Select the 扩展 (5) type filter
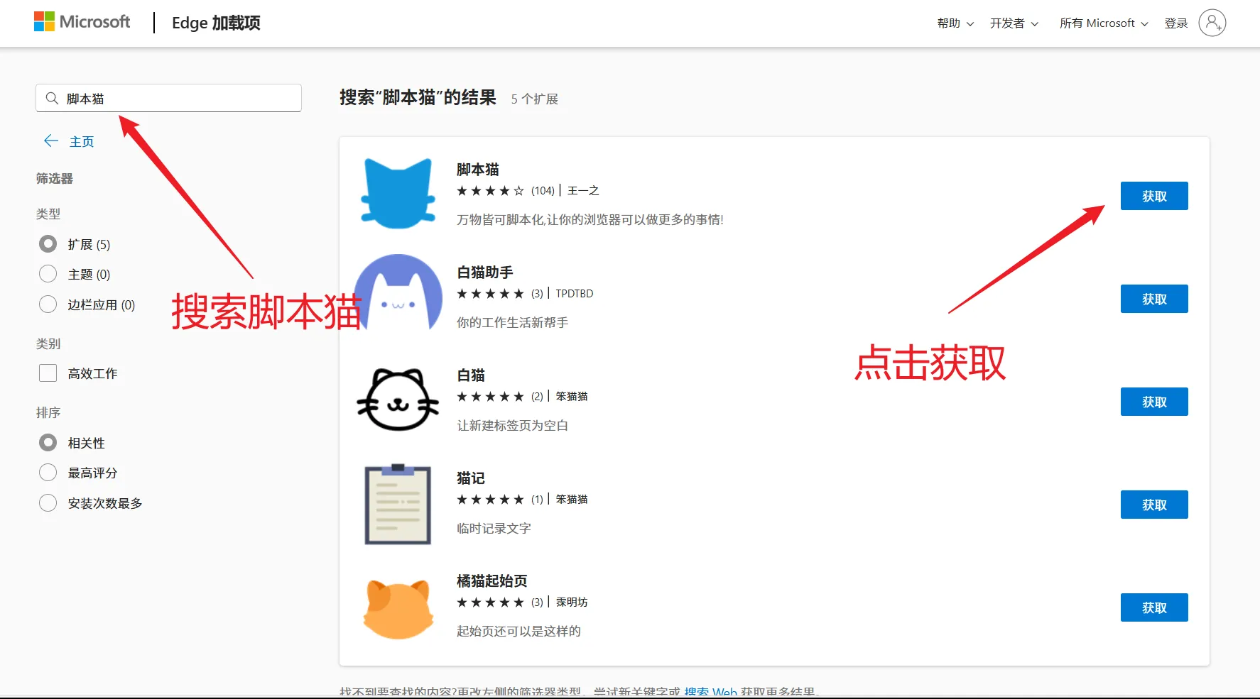1260x699 pixels. click(48, 244)
